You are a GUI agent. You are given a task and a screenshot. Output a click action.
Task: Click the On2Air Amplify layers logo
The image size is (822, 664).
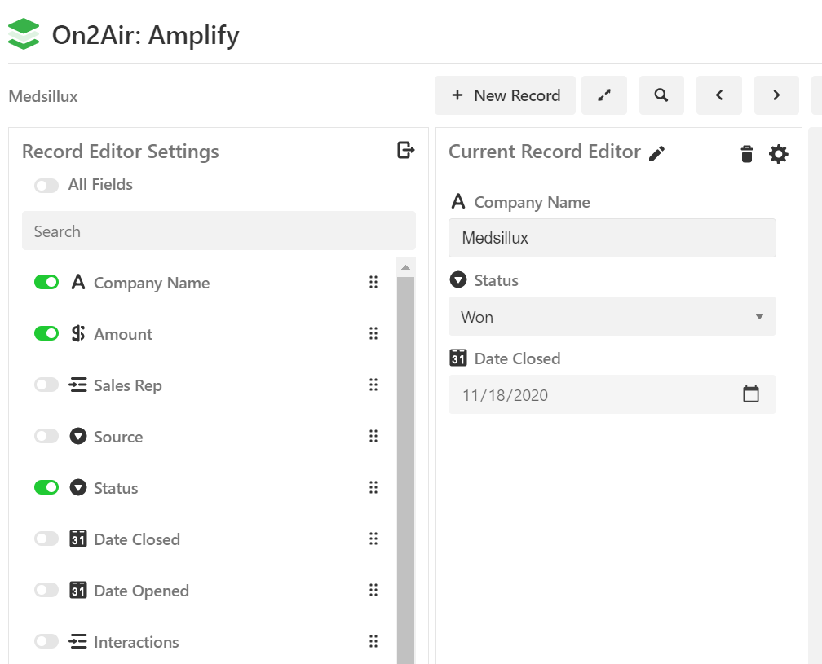tap(24, 34)
